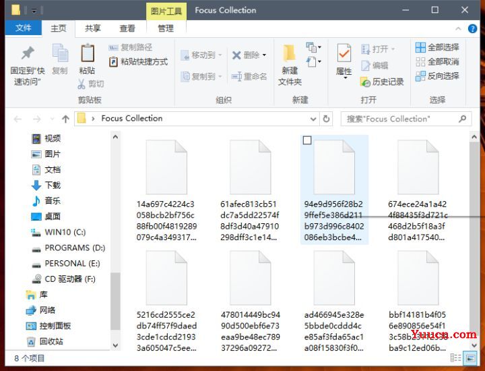Click the Up one level arrow
Screen dimensions: 485x371
point(65,119)
